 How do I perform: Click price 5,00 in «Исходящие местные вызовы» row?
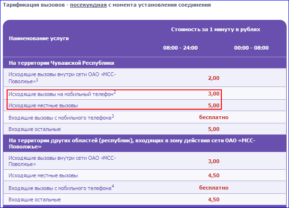[214, 105]
